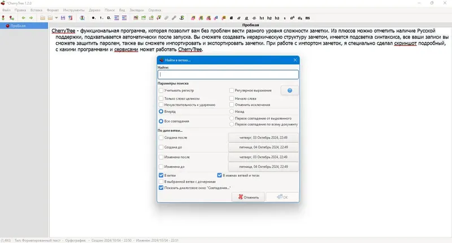
Task: Click the find-in-nodes magnifier toolbar icon
Action: click(82, 18)
